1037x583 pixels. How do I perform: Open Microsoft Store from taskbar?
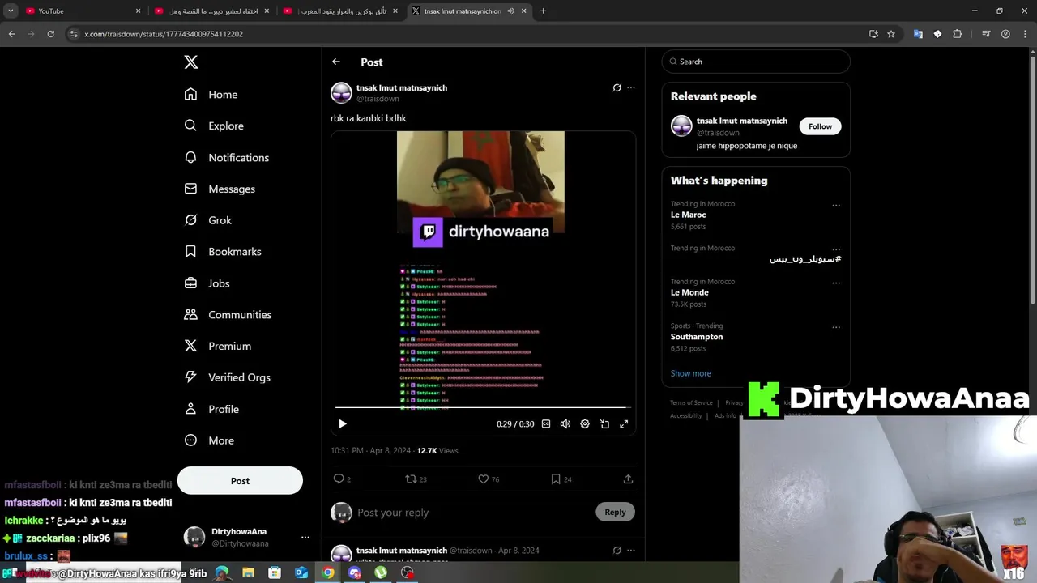pos(275,572)
